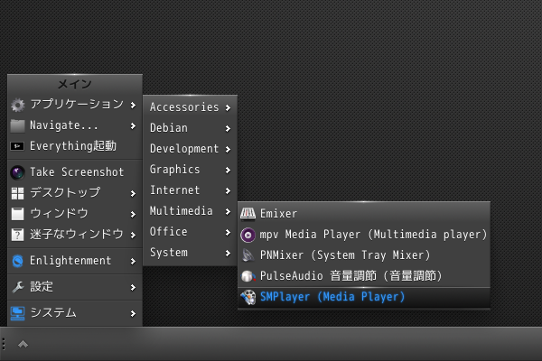The width and height of the screenshot is (542, 361).
Task: Expand the Multimedia submenu arrow
Action: point(228,211)
